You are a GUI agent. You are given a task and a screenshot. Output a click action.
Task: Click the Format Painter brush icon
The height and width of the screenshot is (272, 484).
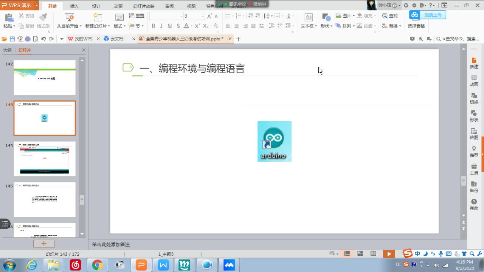click(x=43, y=17)
